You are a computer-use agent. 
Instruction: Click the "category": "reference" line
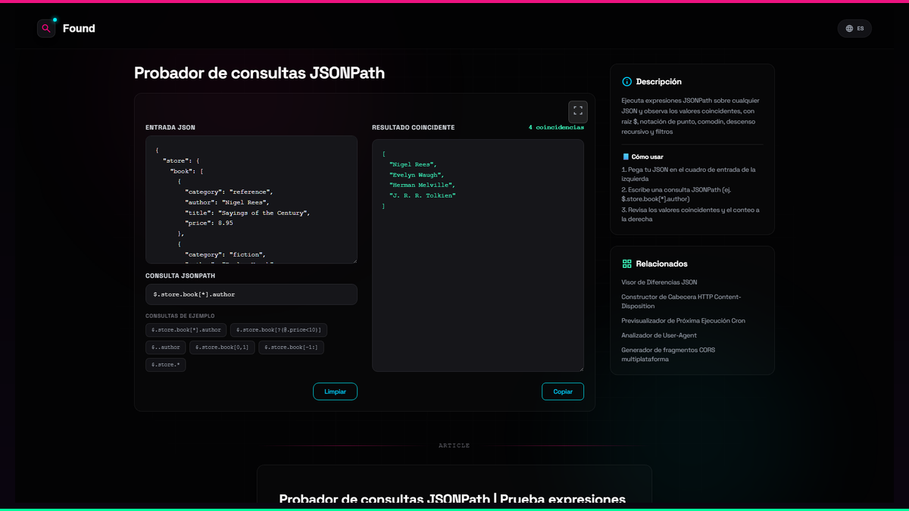tap(229, 192)
